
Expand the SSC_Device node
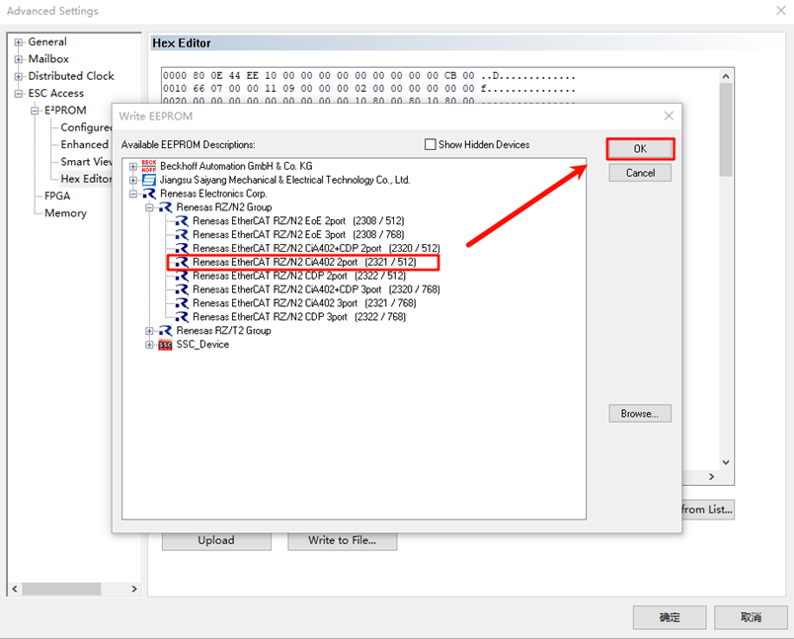(x=149, y=345)
